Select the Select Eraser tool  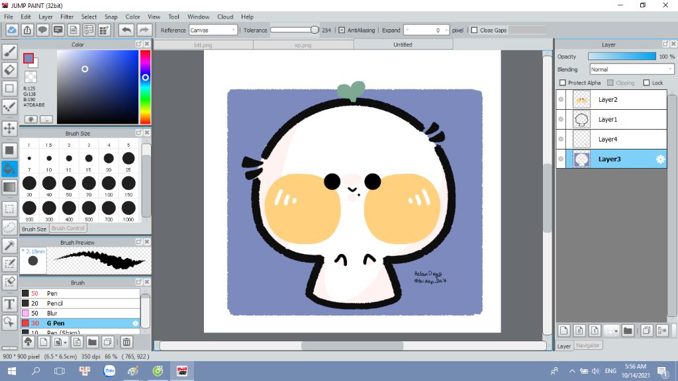[x=9, y=282]
